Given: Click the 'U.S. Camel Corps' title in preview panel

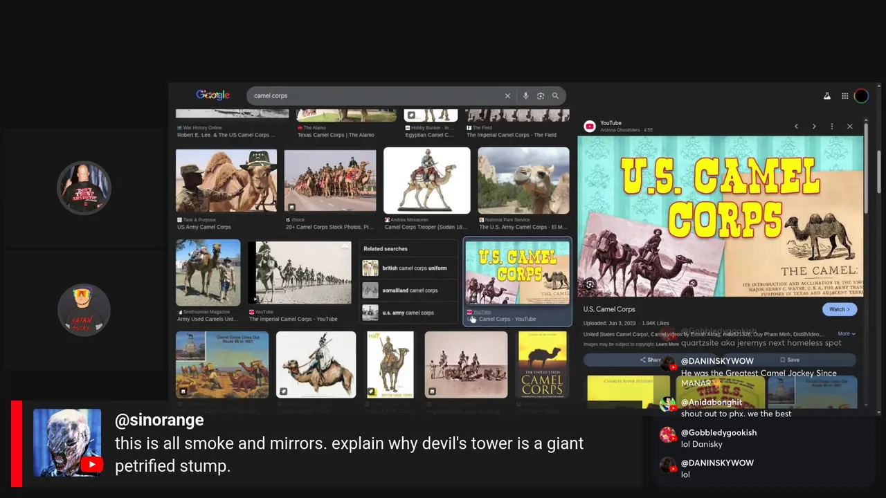Looking at the screenshot, I should (x=609, y=309).
